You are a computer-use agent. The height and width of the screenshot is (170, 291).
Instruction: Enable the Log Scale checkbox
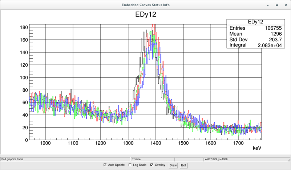pyautogui.click(x=130, y=165)
